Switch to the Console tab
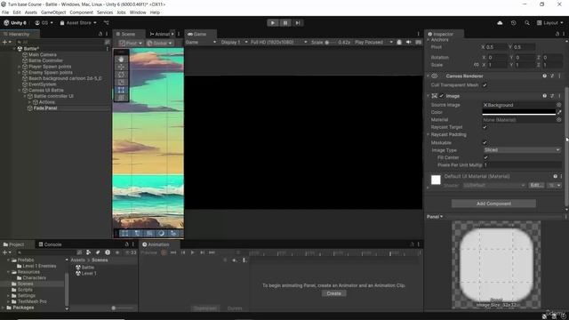Screen dimensions: 569x320 point(50,244)
